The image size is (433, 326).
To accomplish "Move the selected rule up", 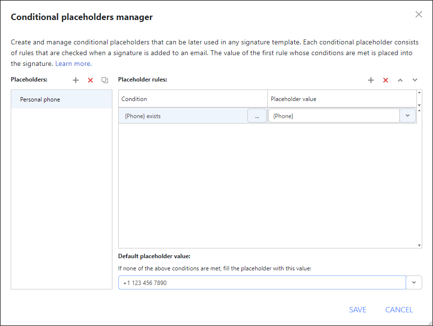I will (x=400, y=80).
